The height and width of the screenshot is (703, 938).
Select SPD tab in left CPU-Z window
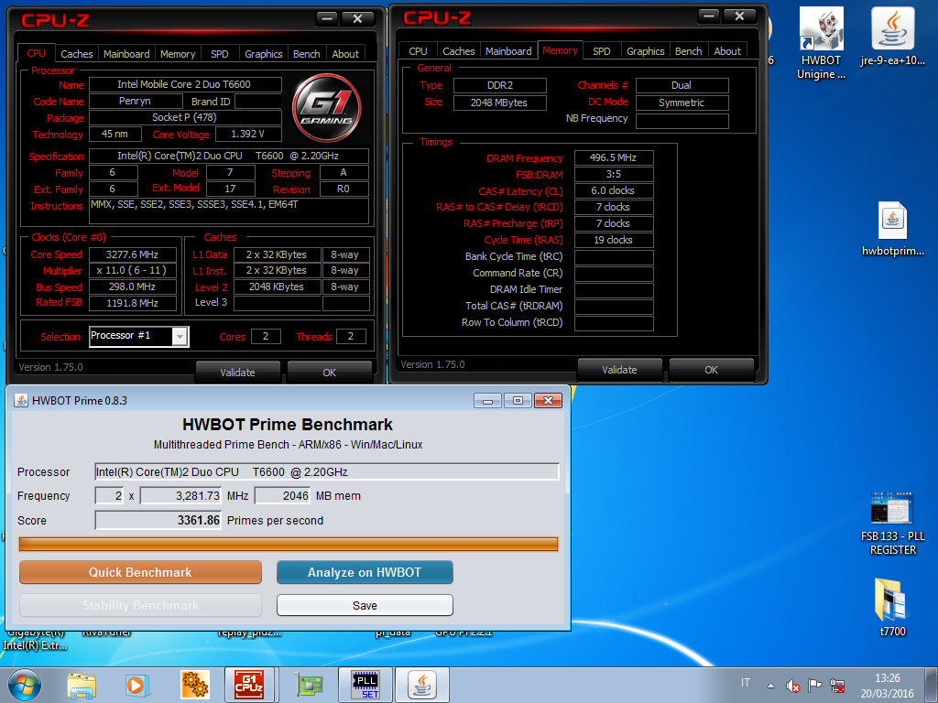(220, 54)
